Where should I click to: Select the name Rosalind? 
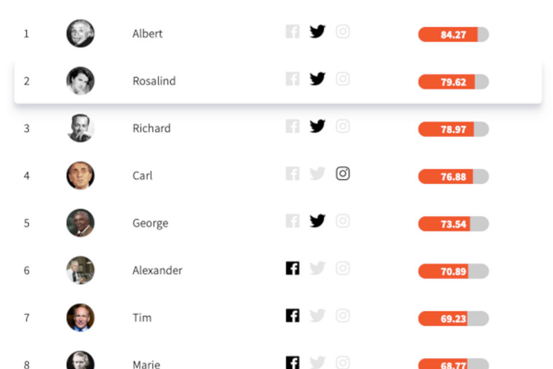point(154,81)
